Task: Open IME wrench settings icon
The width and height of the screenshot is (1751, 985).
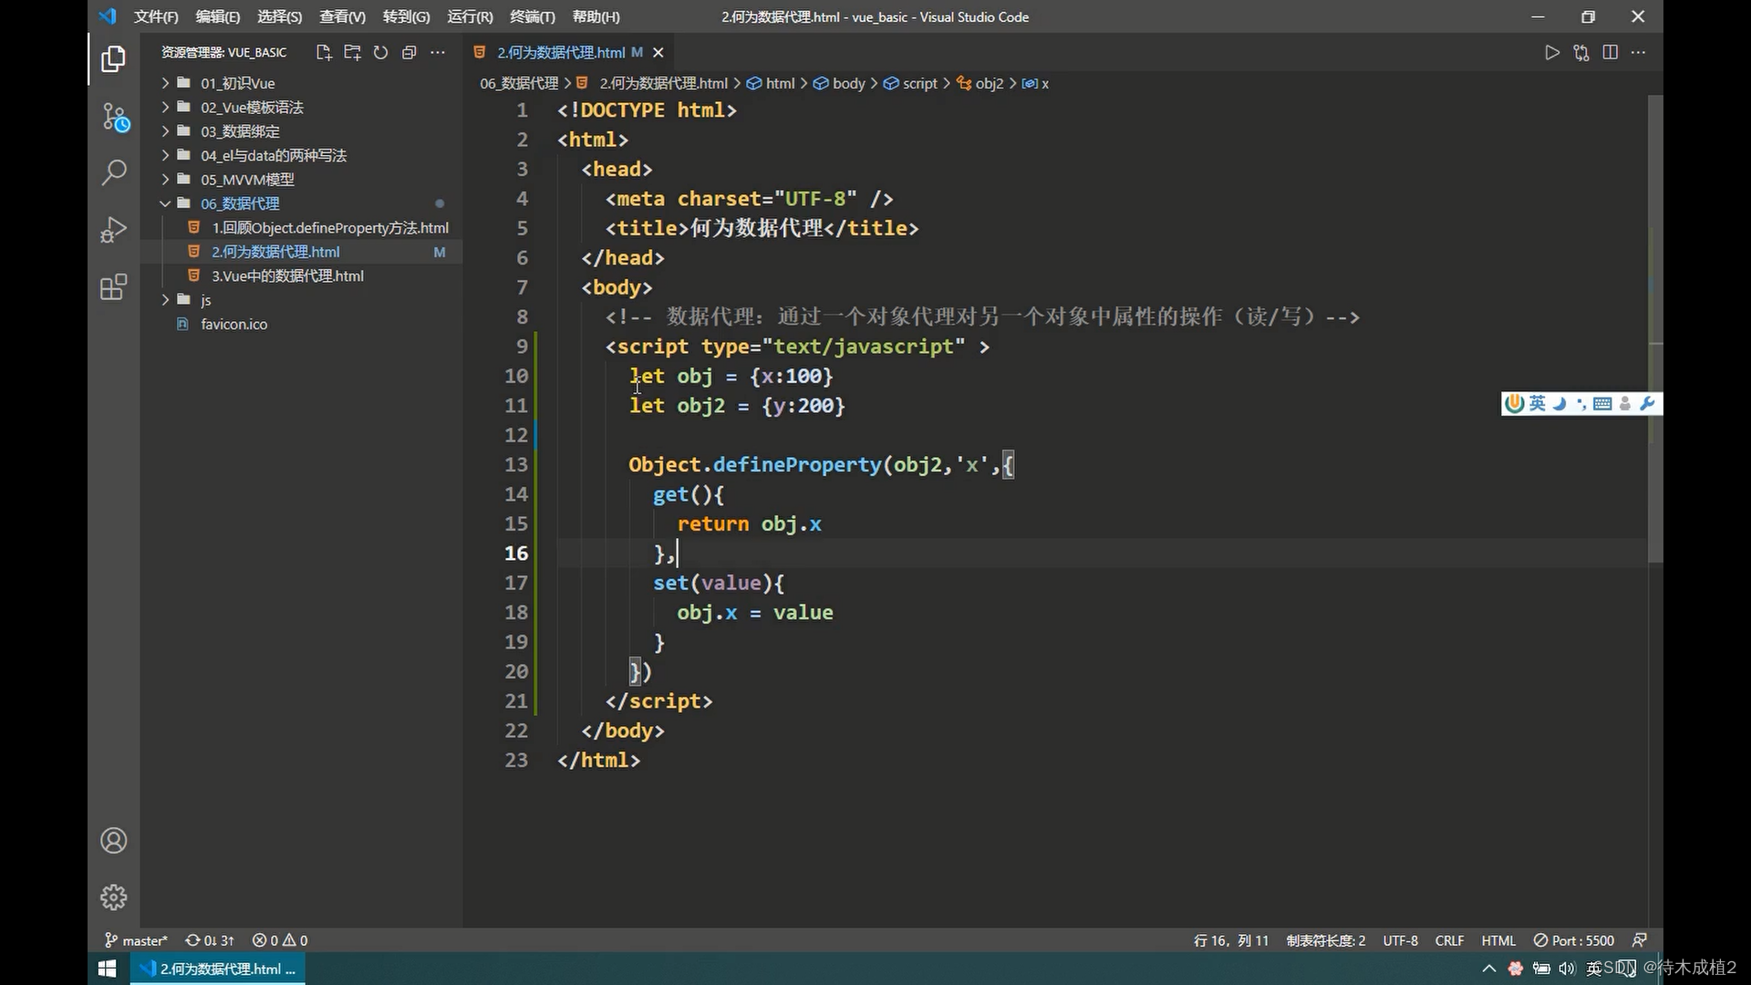Action: click(x=1647, y=403)
